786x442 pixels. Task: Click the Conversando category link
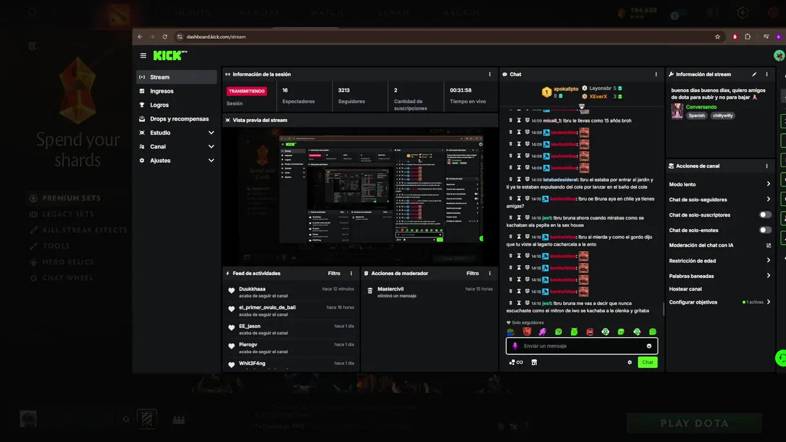point(701,107)
